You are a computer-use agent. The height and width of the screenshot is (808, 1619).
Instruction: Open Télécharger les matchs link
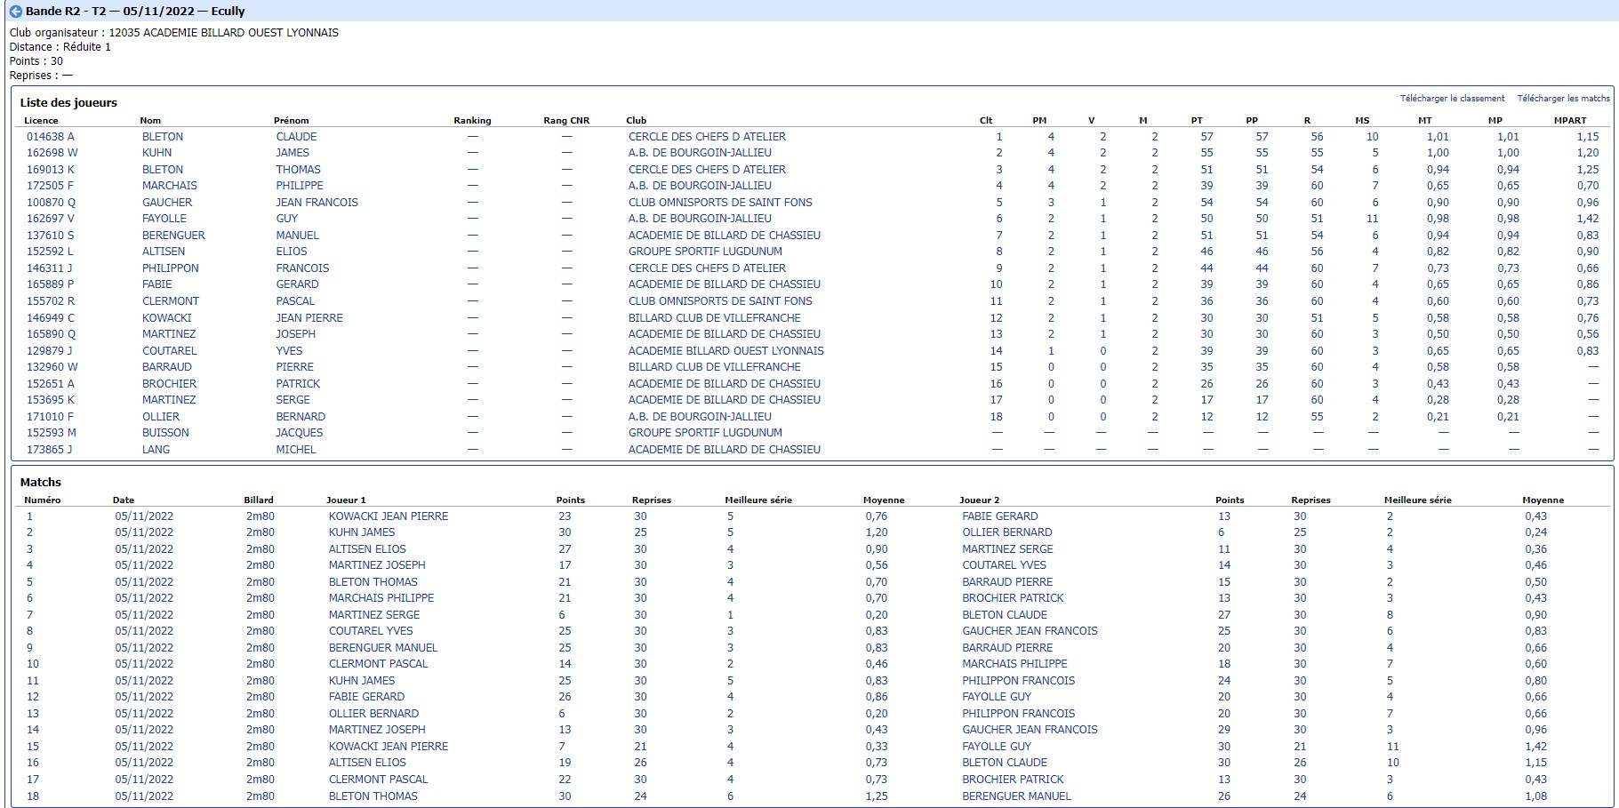1563,99
